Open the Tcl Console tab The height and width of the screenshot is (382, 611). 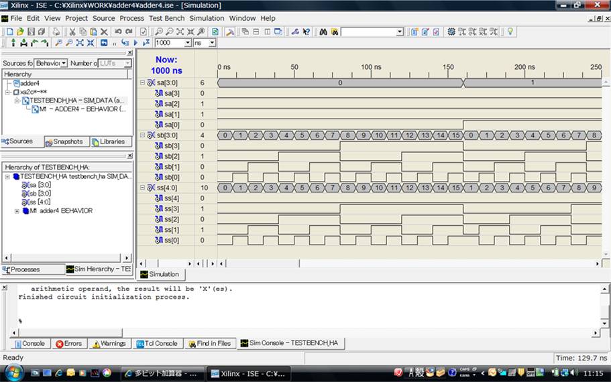(x=157, y=343)
